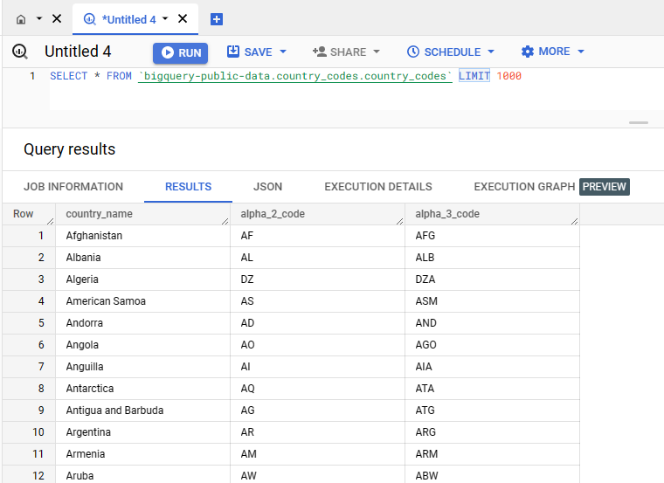
Task: Click the Untitled 4 query title
Action: tap(78, 52)
